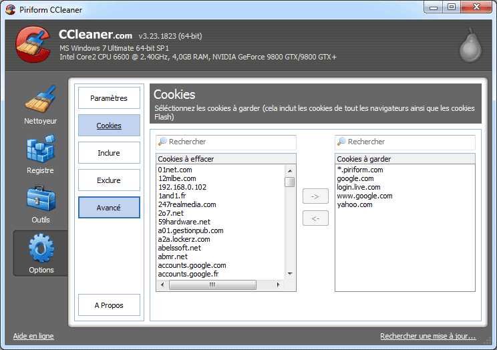
Task: Select 01net.com in delete list
Action: (x=175, y=170)
